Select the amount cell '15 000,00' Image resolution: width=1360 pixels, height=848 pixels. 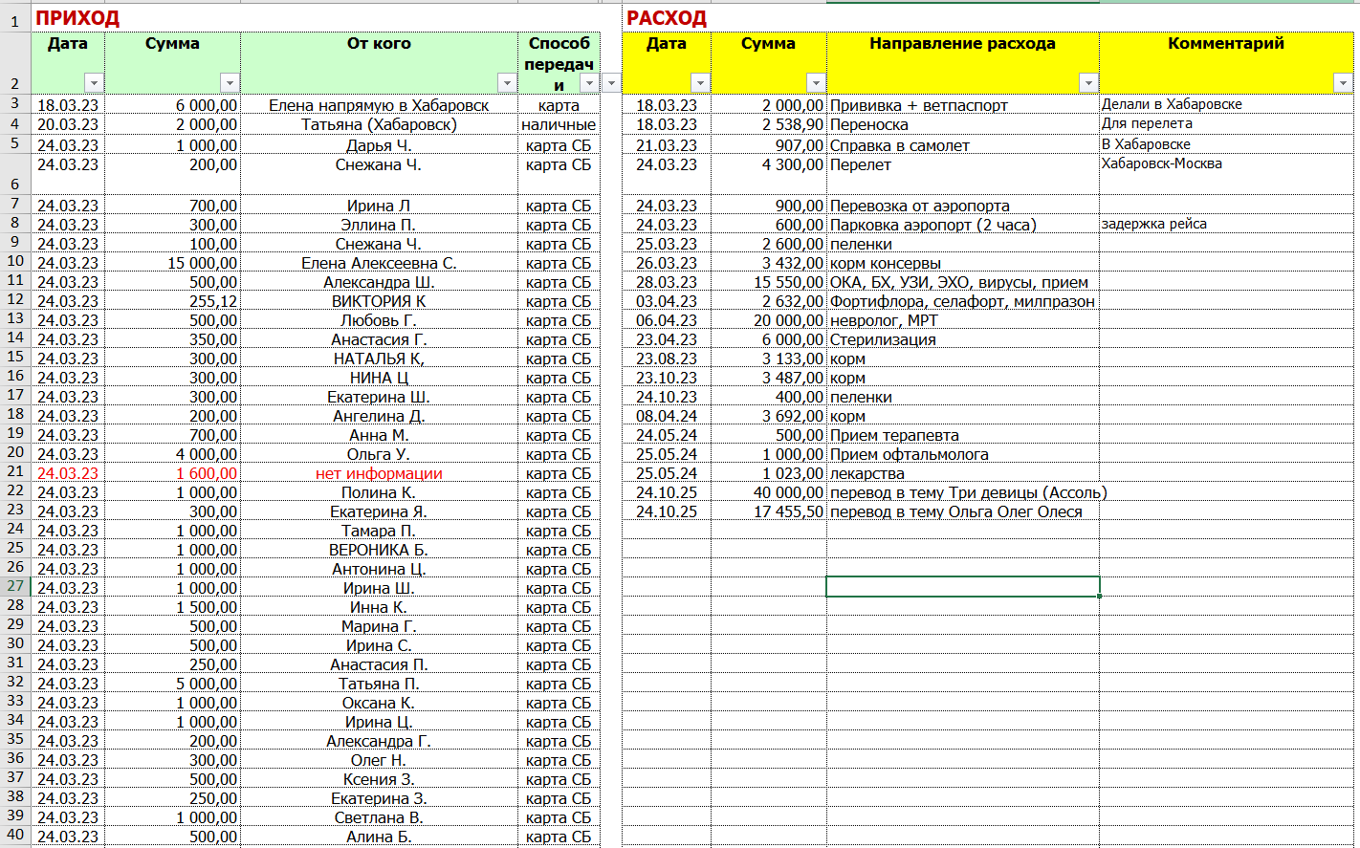pos(172,263)
